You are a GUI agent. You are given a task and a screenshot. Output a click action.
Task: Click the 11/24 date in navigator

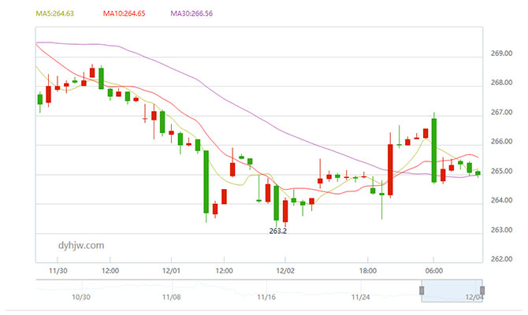[361, 297]
